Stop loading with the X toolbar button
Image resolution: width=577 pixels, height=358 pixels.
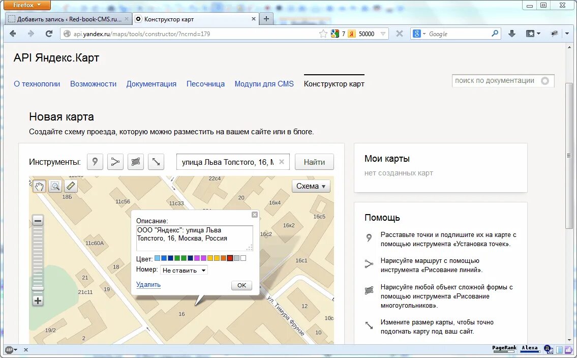(x=399, y=34)
